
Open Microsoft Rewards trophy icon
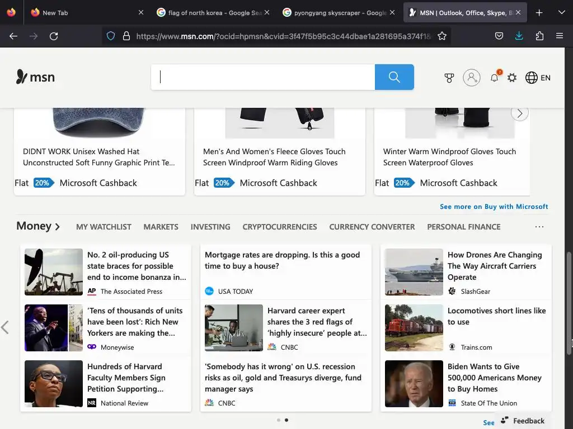click(449, 78)
